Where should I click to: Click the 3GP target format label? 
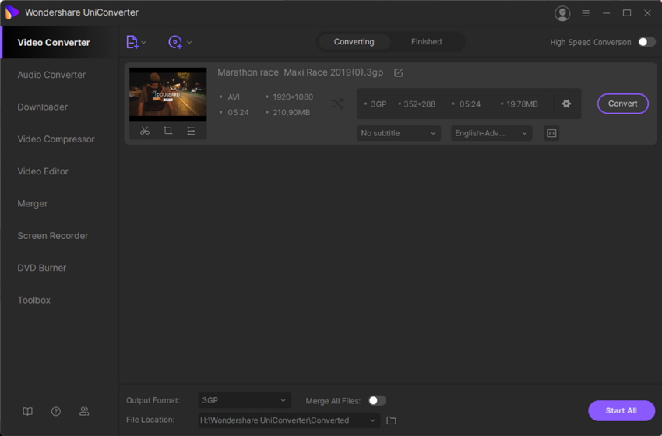pos(379,104)
